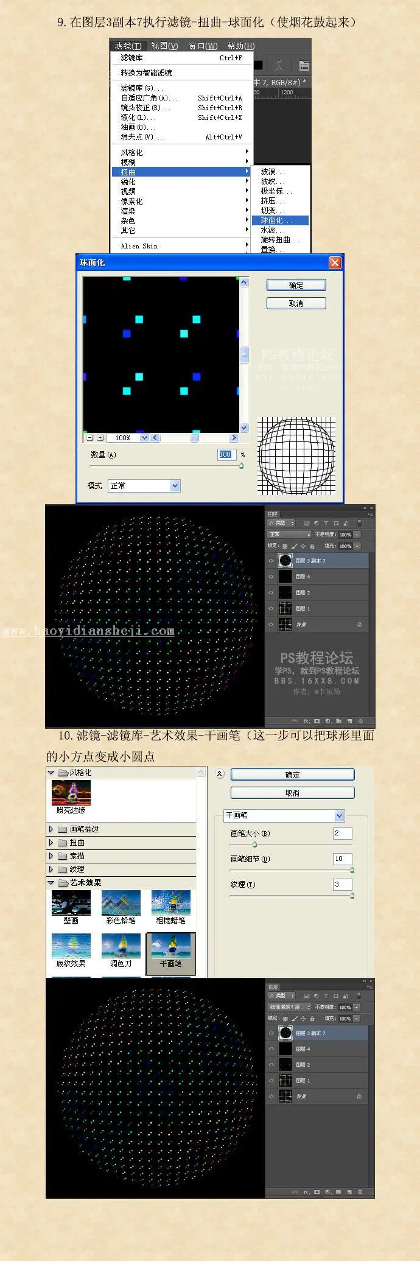Open 窗口(W) menu in menu bar
This screenshot has height=1261, width=420.
click(203, 46)
